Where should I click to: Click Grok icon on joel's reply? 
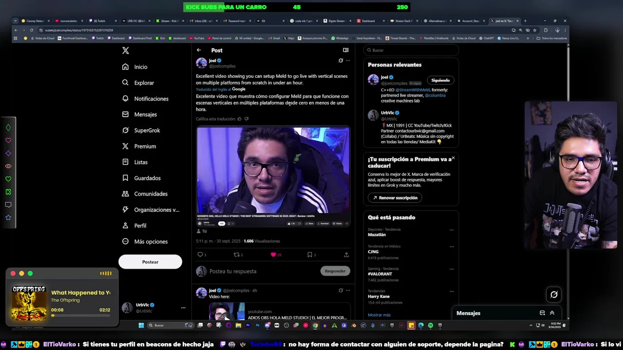coord(341,290)
